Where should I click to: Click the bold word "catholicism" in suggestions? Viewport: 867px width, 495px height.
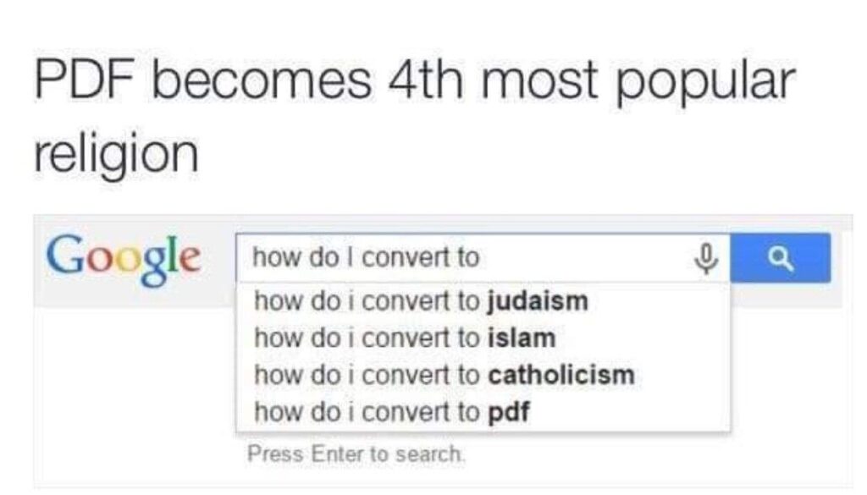pos(561,375)
